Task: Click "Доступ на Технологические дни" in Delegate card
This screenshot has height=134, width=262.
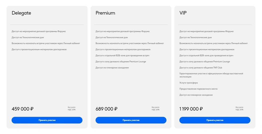Action: (28, 37)
